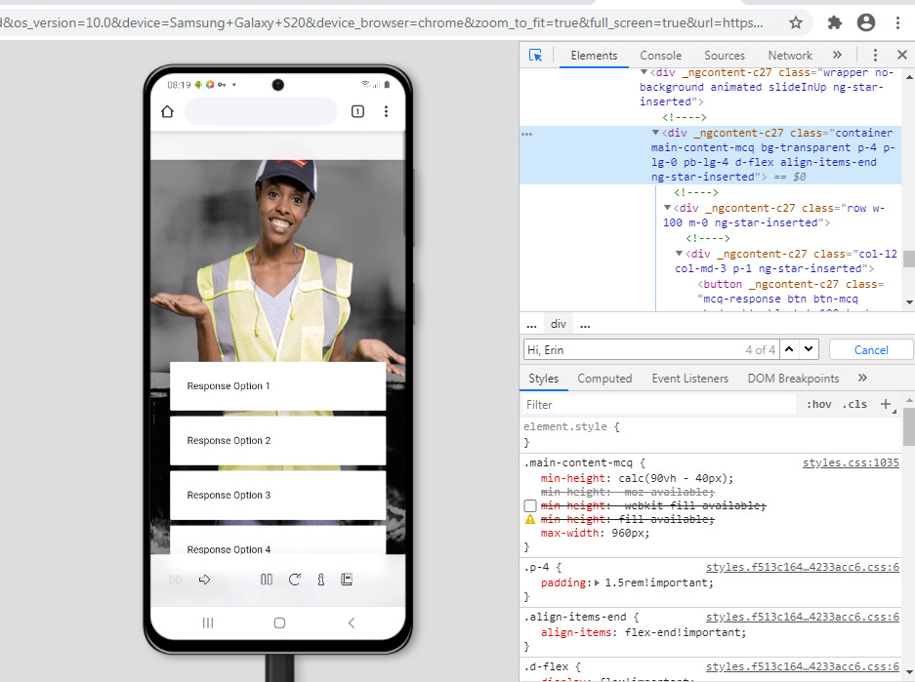Open the Event Listeners tab
This screenshot has width=915, height=682.
[x=689, y=379]
